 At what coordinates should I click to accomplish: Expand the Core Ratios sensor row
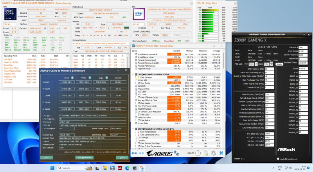click(x=136, y=120)
